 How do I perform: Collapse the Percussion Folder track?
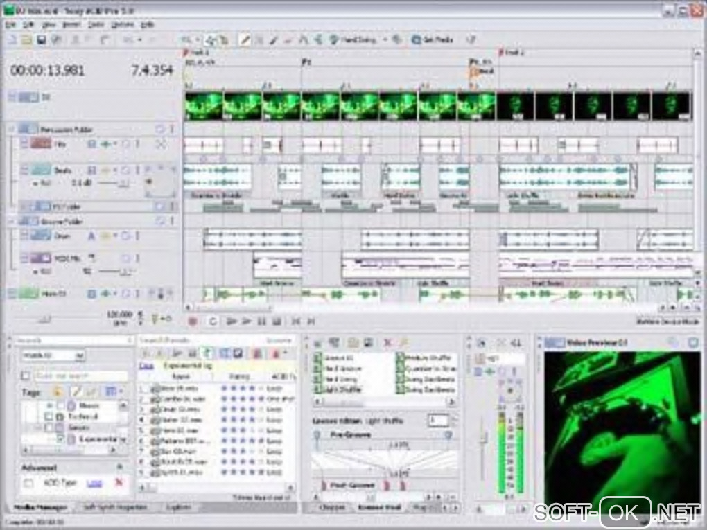tap(12, 130)
